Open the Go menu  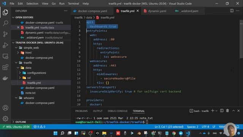(54, 3)
